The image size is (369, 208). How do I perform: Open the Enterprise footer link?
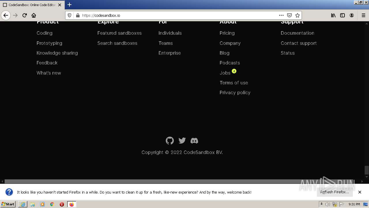click(x=170, y=53)
